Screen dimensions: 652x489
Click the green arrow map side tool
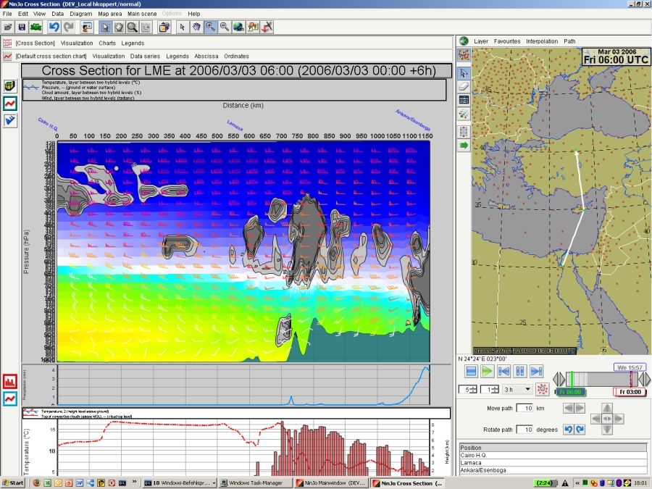[464, 146]
